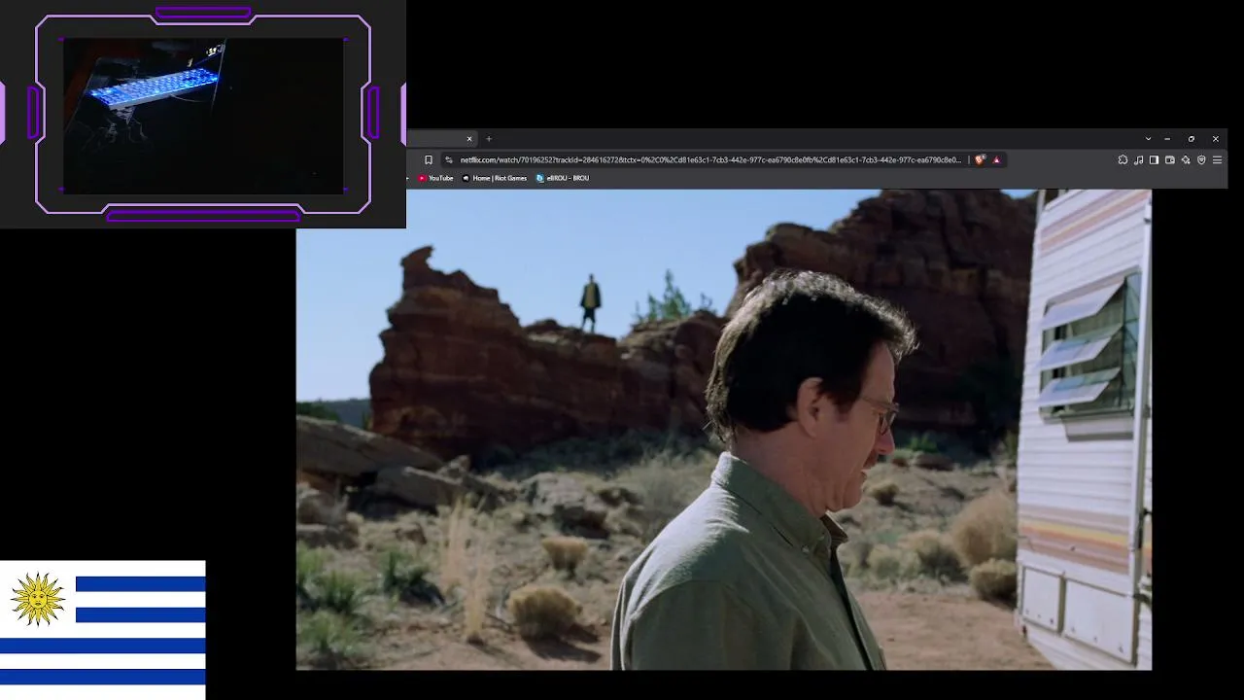Toggle the browser sidebar panel
The image size is (1244, 700).
[x=1154, y=159]
